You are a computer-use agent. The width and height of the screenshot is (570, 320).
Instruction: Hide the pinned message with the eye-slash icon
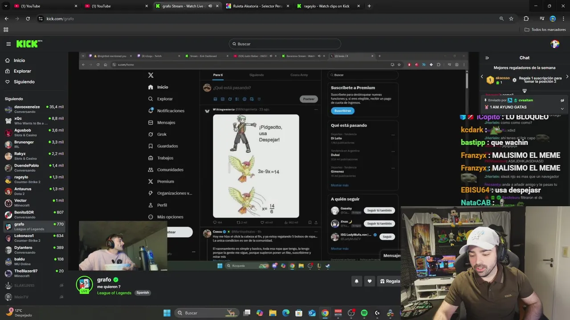point(562,100)
